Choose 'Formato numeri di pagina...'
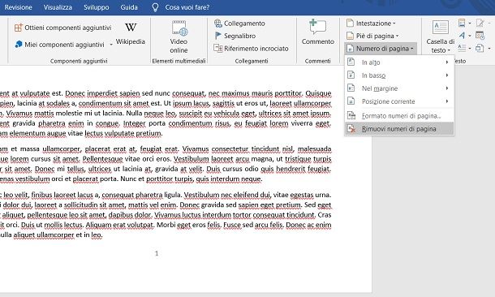The image size is (495, 297). (x=399, y=116)
